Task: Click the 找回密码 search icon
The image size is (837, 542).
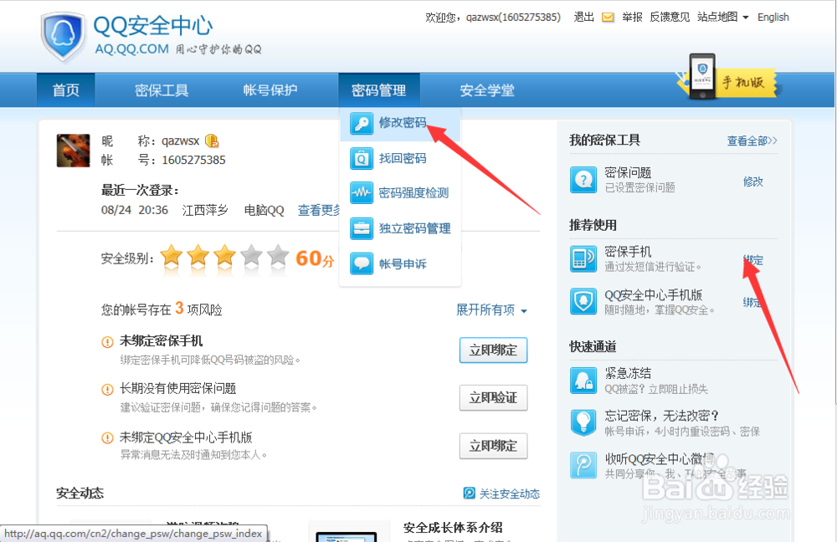Action: click(x=362, y=158)
